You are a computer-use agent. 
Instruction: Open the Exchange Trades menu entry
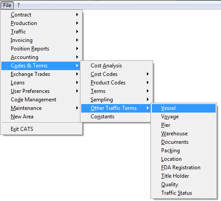(41, 74)
